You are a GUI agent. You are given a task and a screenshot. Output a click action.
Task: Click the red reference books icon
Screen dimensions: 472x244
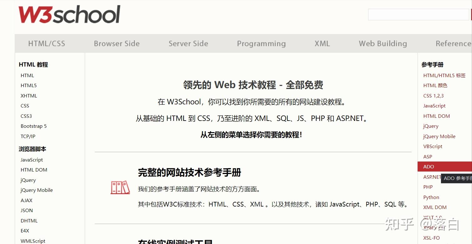tap(120, 187)
